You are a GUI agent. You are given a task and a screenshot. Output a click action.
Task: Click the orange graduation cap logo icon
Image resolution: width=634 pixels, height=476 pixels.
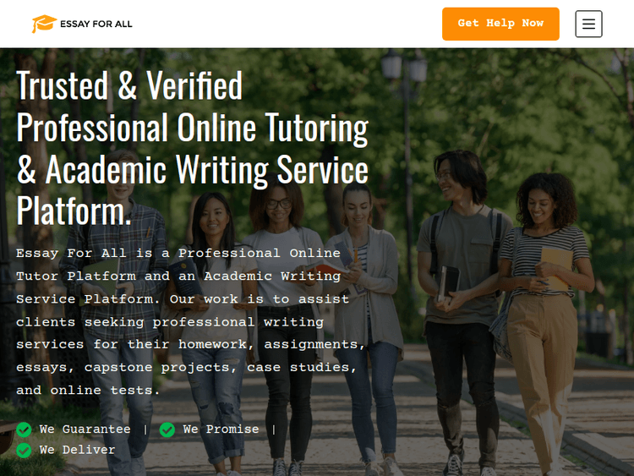point(44,24)
